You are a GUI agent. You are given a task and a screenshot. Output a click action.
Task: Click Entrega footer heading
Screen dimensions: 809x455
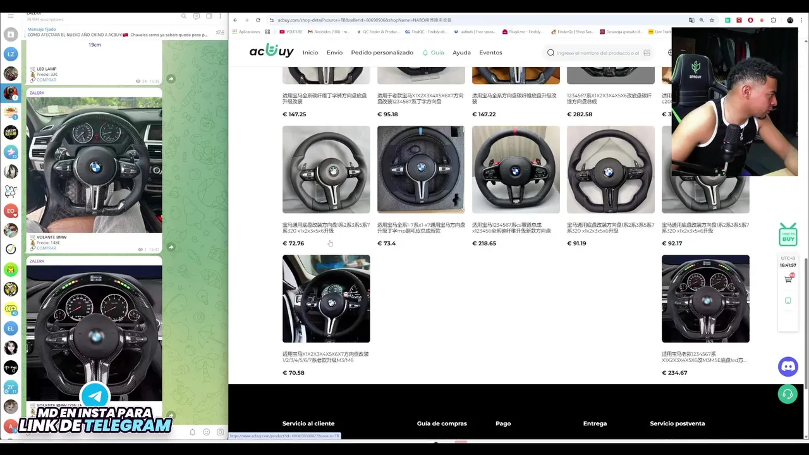(595, 423)
